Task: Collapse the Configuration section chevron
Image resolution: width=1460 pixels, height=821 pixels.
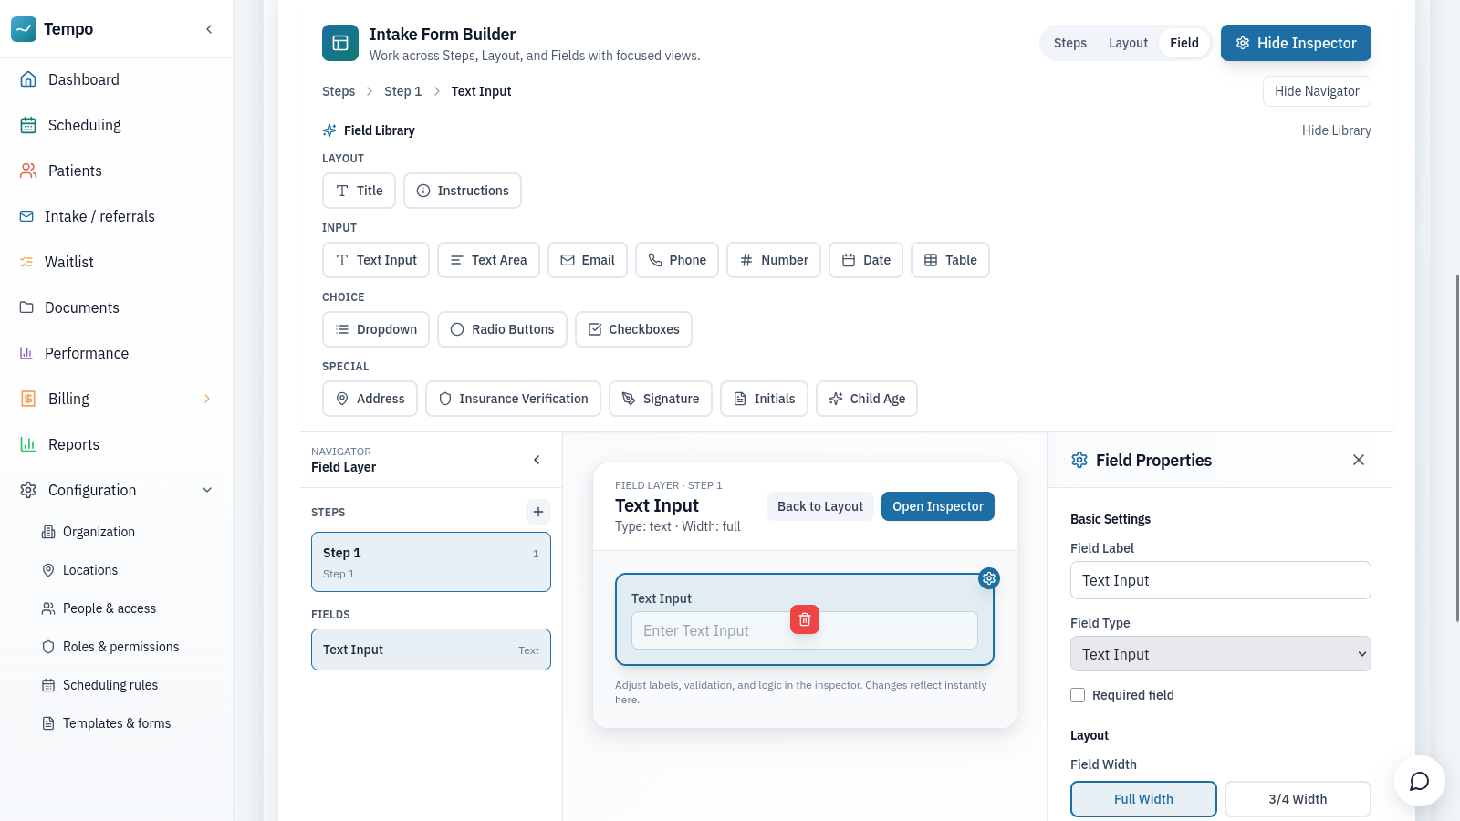Action: pos(207,490)
